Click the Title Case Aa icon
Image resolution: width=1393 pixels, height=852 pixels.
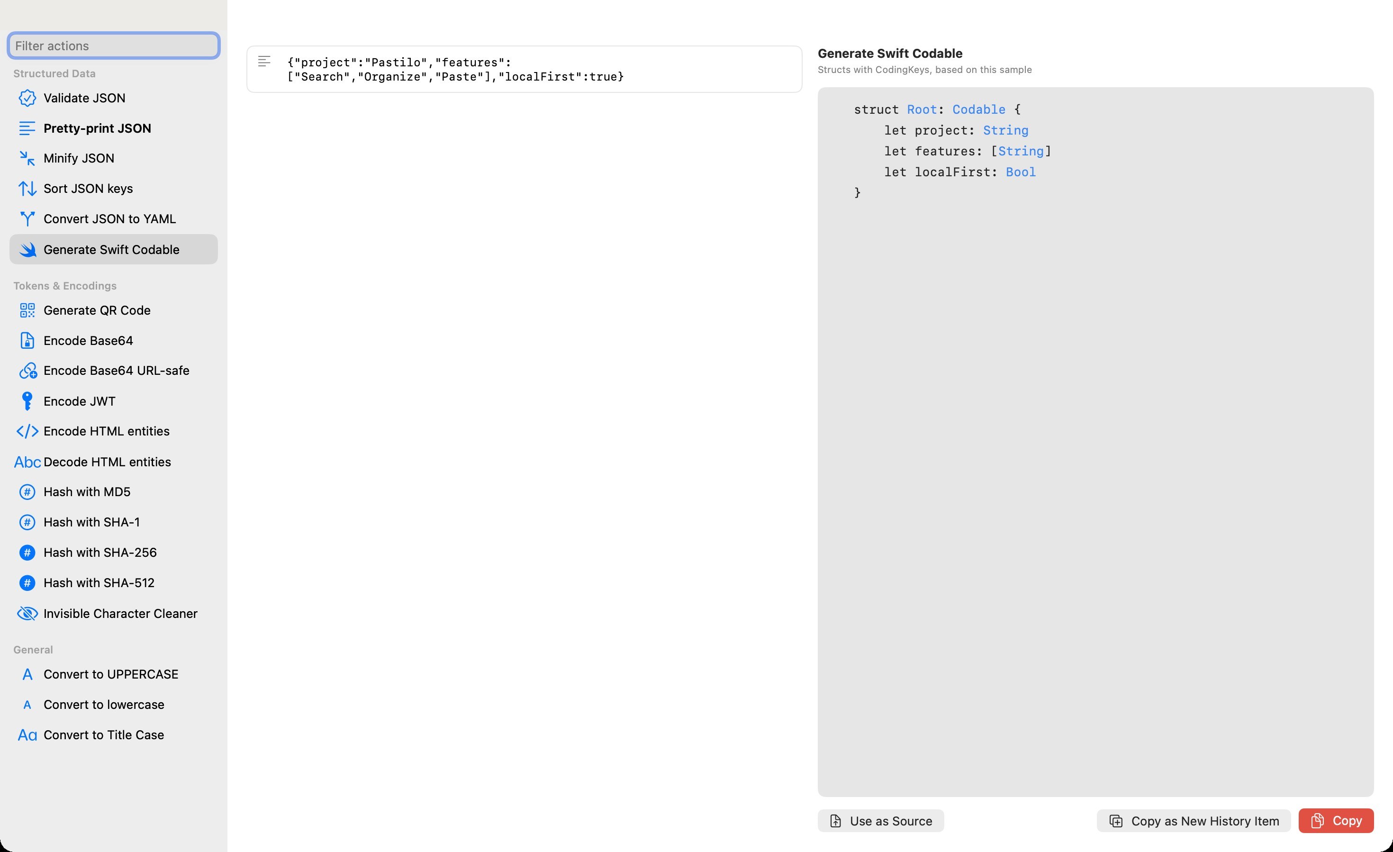coord(27,735)
